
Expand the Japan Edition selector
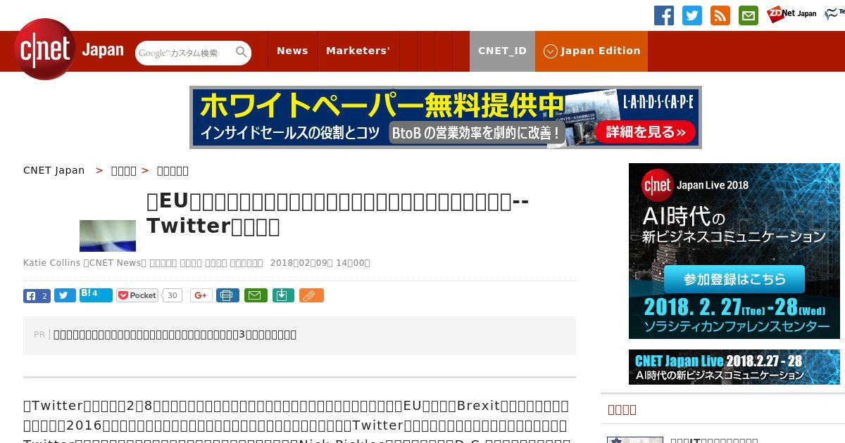pyautogui.click(x=591, y=51)
